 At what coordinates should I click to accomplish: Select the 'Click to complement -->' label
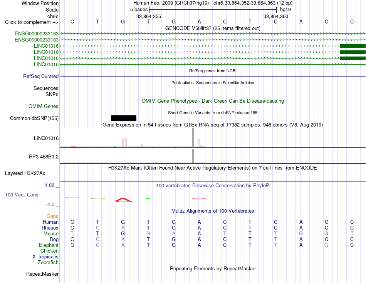tap(32, 22)
